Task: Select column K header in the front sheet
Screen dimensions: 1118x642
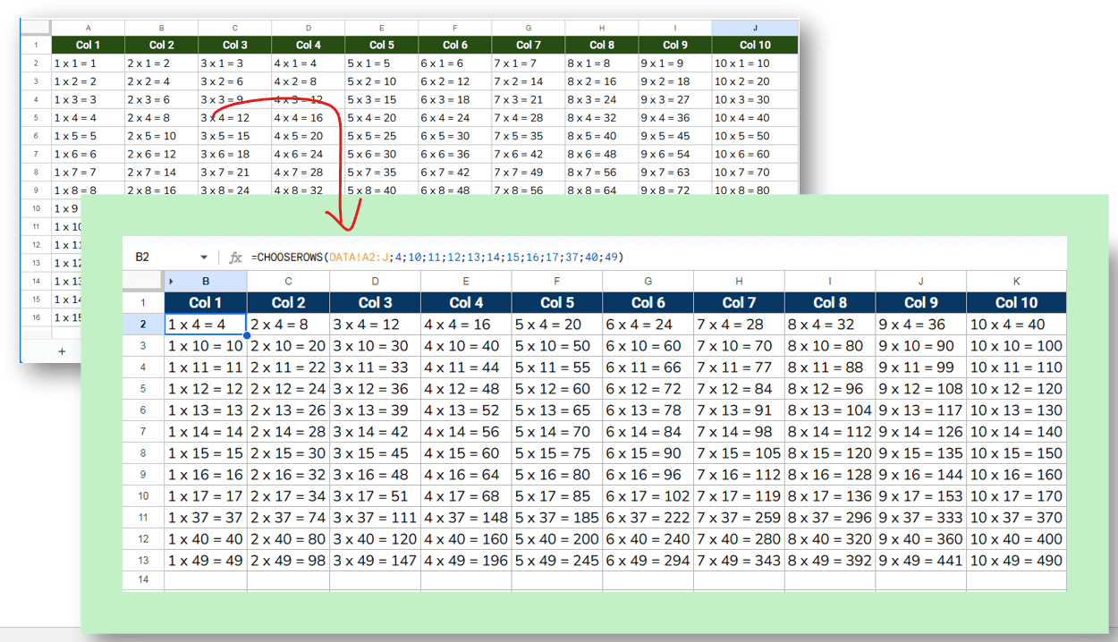Action: tap(1016, 282)
